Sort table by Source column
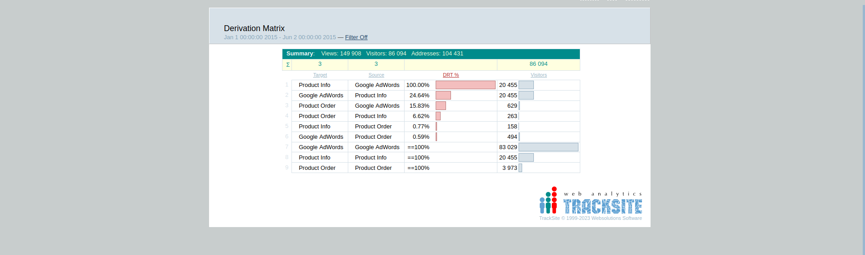The height and width of the screenshot is (255, 865). 376,75
